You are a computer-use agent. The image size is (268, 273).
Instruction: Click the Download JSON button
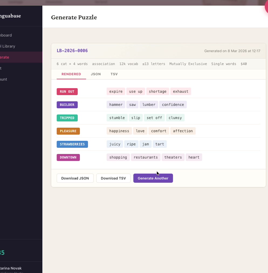click(75, 178)
